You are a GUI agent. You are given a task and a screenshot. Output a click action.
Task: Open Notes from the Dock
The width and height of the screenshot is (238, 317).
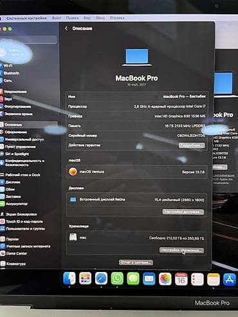click(214, 280)
